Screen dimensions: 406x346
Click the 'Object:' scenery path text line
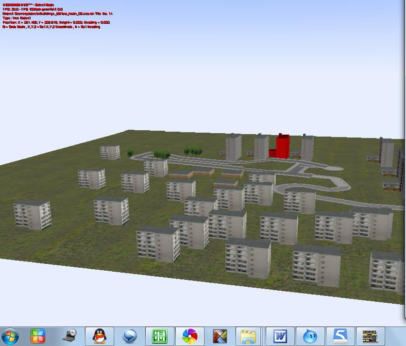coord(57,14)
